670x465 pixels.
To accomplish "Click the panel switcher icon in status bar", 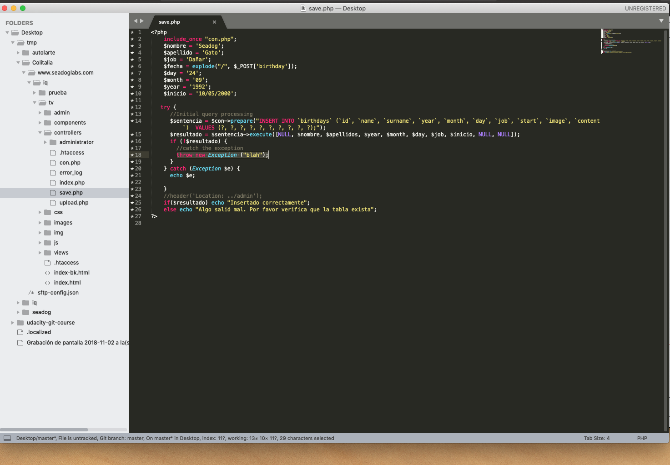I will [7, 438].
